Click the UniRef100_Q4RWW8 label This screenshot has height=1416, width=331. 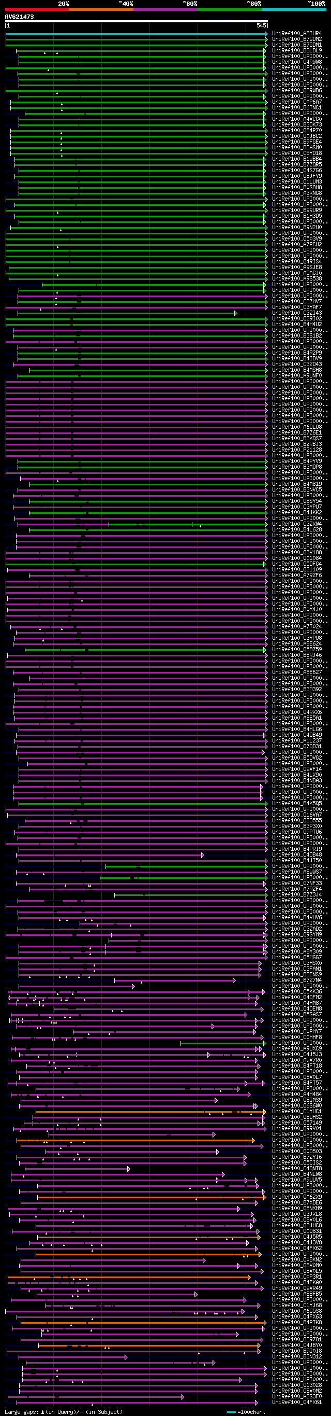297,62
